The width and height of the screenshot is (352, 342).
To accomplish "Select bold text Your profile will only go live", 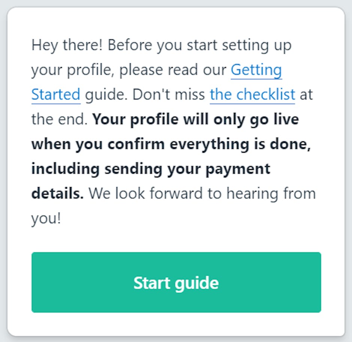I will (195, 119).
